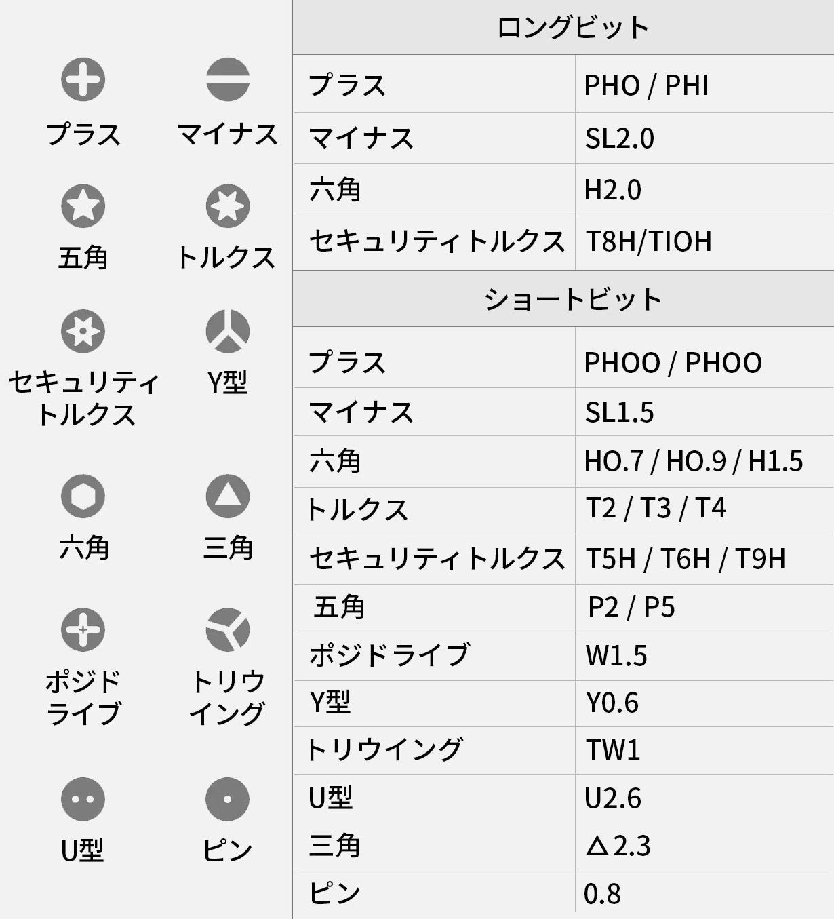The width and height of the screenshot is (834, 919).
Task: Click the T8H/TIOH table cell
Action: tap(649, 242)
